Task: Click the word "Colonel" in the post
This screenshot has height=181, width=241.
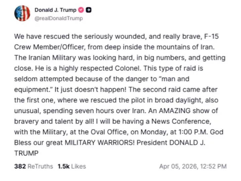Action: point(123,68)
